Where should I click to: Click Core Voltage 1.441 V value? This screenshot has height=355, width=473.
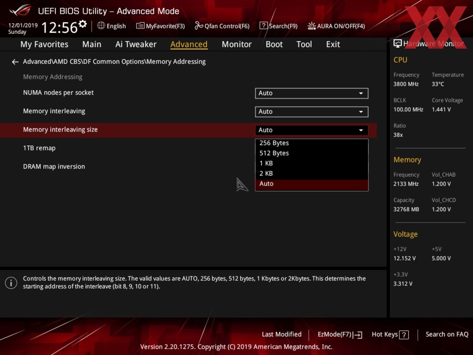tap(441, 110)
